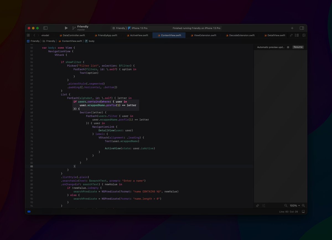Open the iPhone 13 Pro destination selector
This screenshot has height=240, width=332.
pyautogui.click(x=139, y=28)
